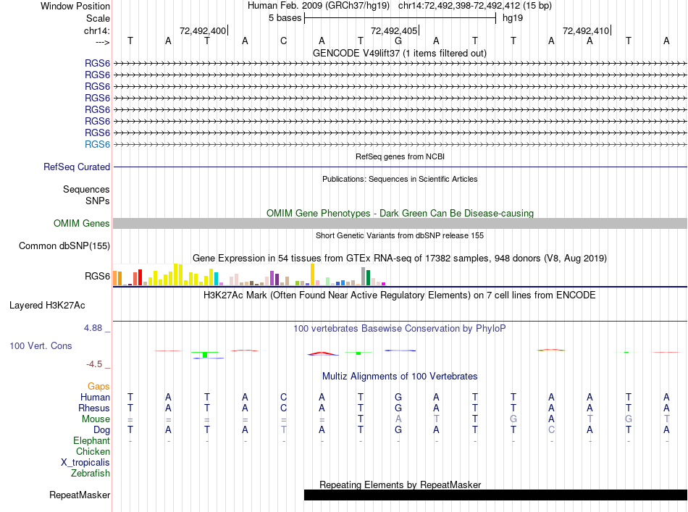Click the SNPs track label
Viewport: 688px width, 512px height.
(98, 201)
